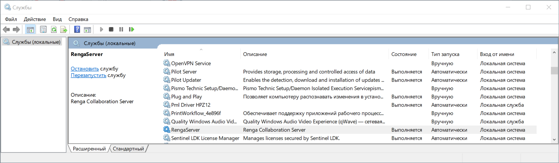Click the Back arrow toolbar icon
This screenshot has height=163, width=559.
point(6,29)
